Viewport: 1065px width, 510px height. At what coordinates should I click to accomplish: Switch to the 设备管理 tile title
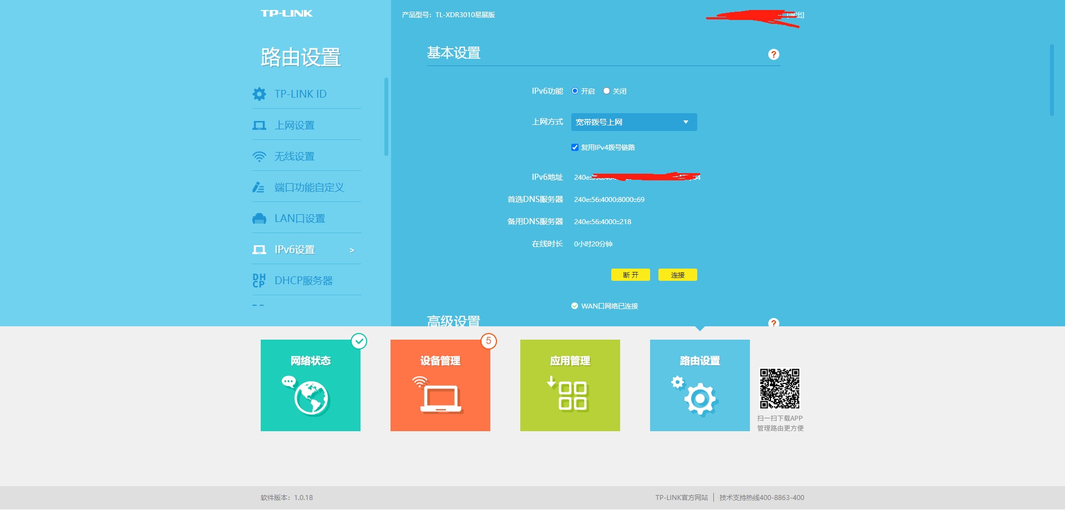(x=440, y=361)
